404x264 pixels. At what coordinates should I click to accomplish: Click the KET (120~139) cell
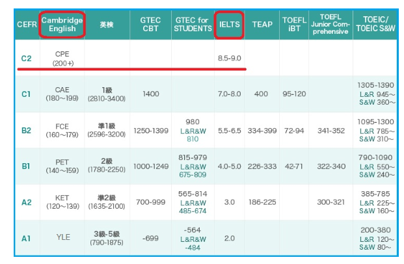tap(62, 202)
